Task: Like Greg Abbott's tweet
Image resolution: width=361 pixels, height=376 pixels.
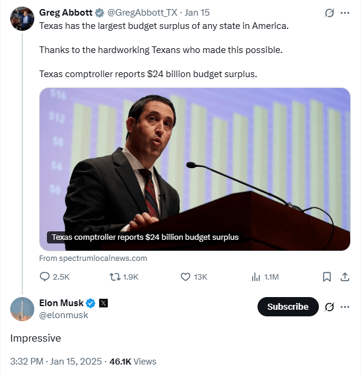Action: tap(186, 277)
